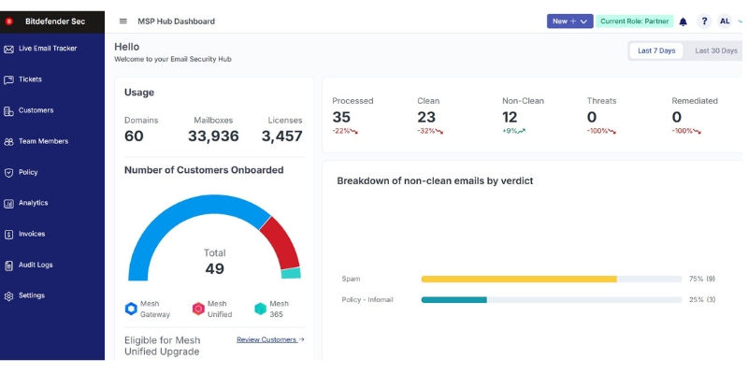Expand the New dropdown button
The width and height of the screenshot is (748, 374).
569,22
